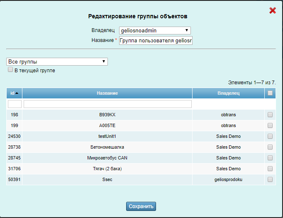Check the box for B939KX
Screen dimensions: 283x218
(270, 115)
